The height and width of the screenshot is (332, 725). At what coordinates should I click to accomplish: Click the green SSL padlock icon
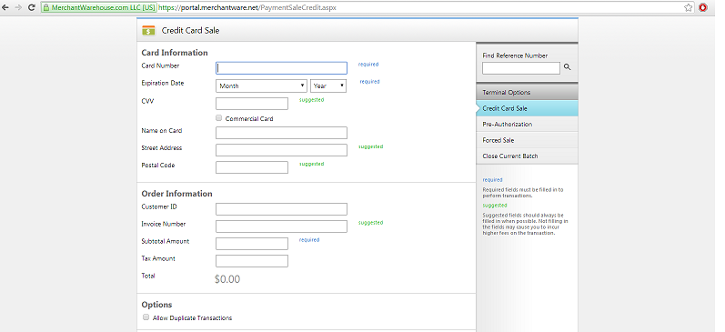tap(45, 8)
